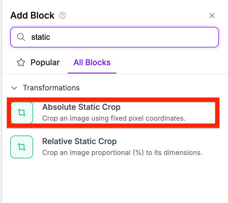Choose the Relative Static Crop block
This screenshot has height=203, width=228.
coord(80,142)
